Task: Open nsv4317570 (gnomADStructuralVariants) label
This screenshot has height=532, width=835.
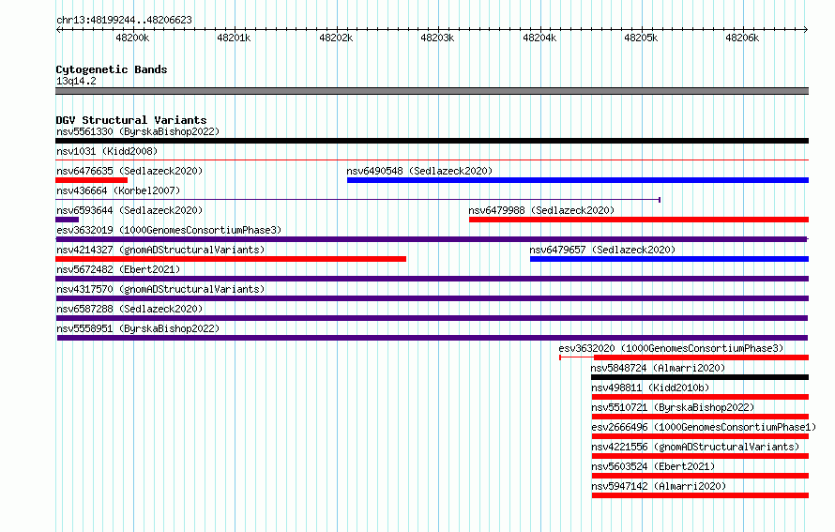Action: coord(160,289)
